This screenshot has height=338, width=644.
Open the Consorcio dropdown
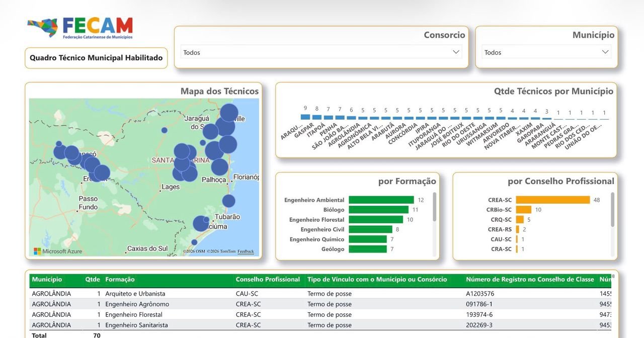coord(321,52)
